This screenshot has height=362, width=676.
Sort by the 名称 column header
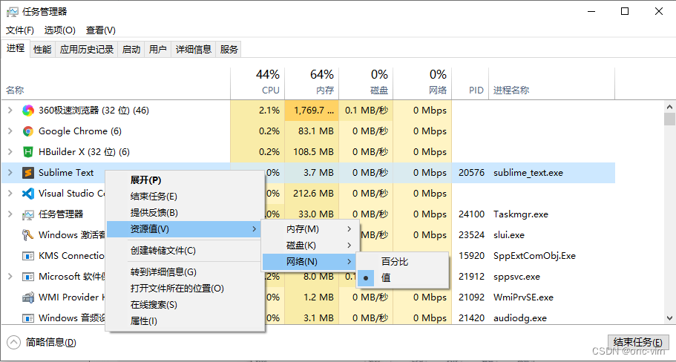[x=116, y=83]
